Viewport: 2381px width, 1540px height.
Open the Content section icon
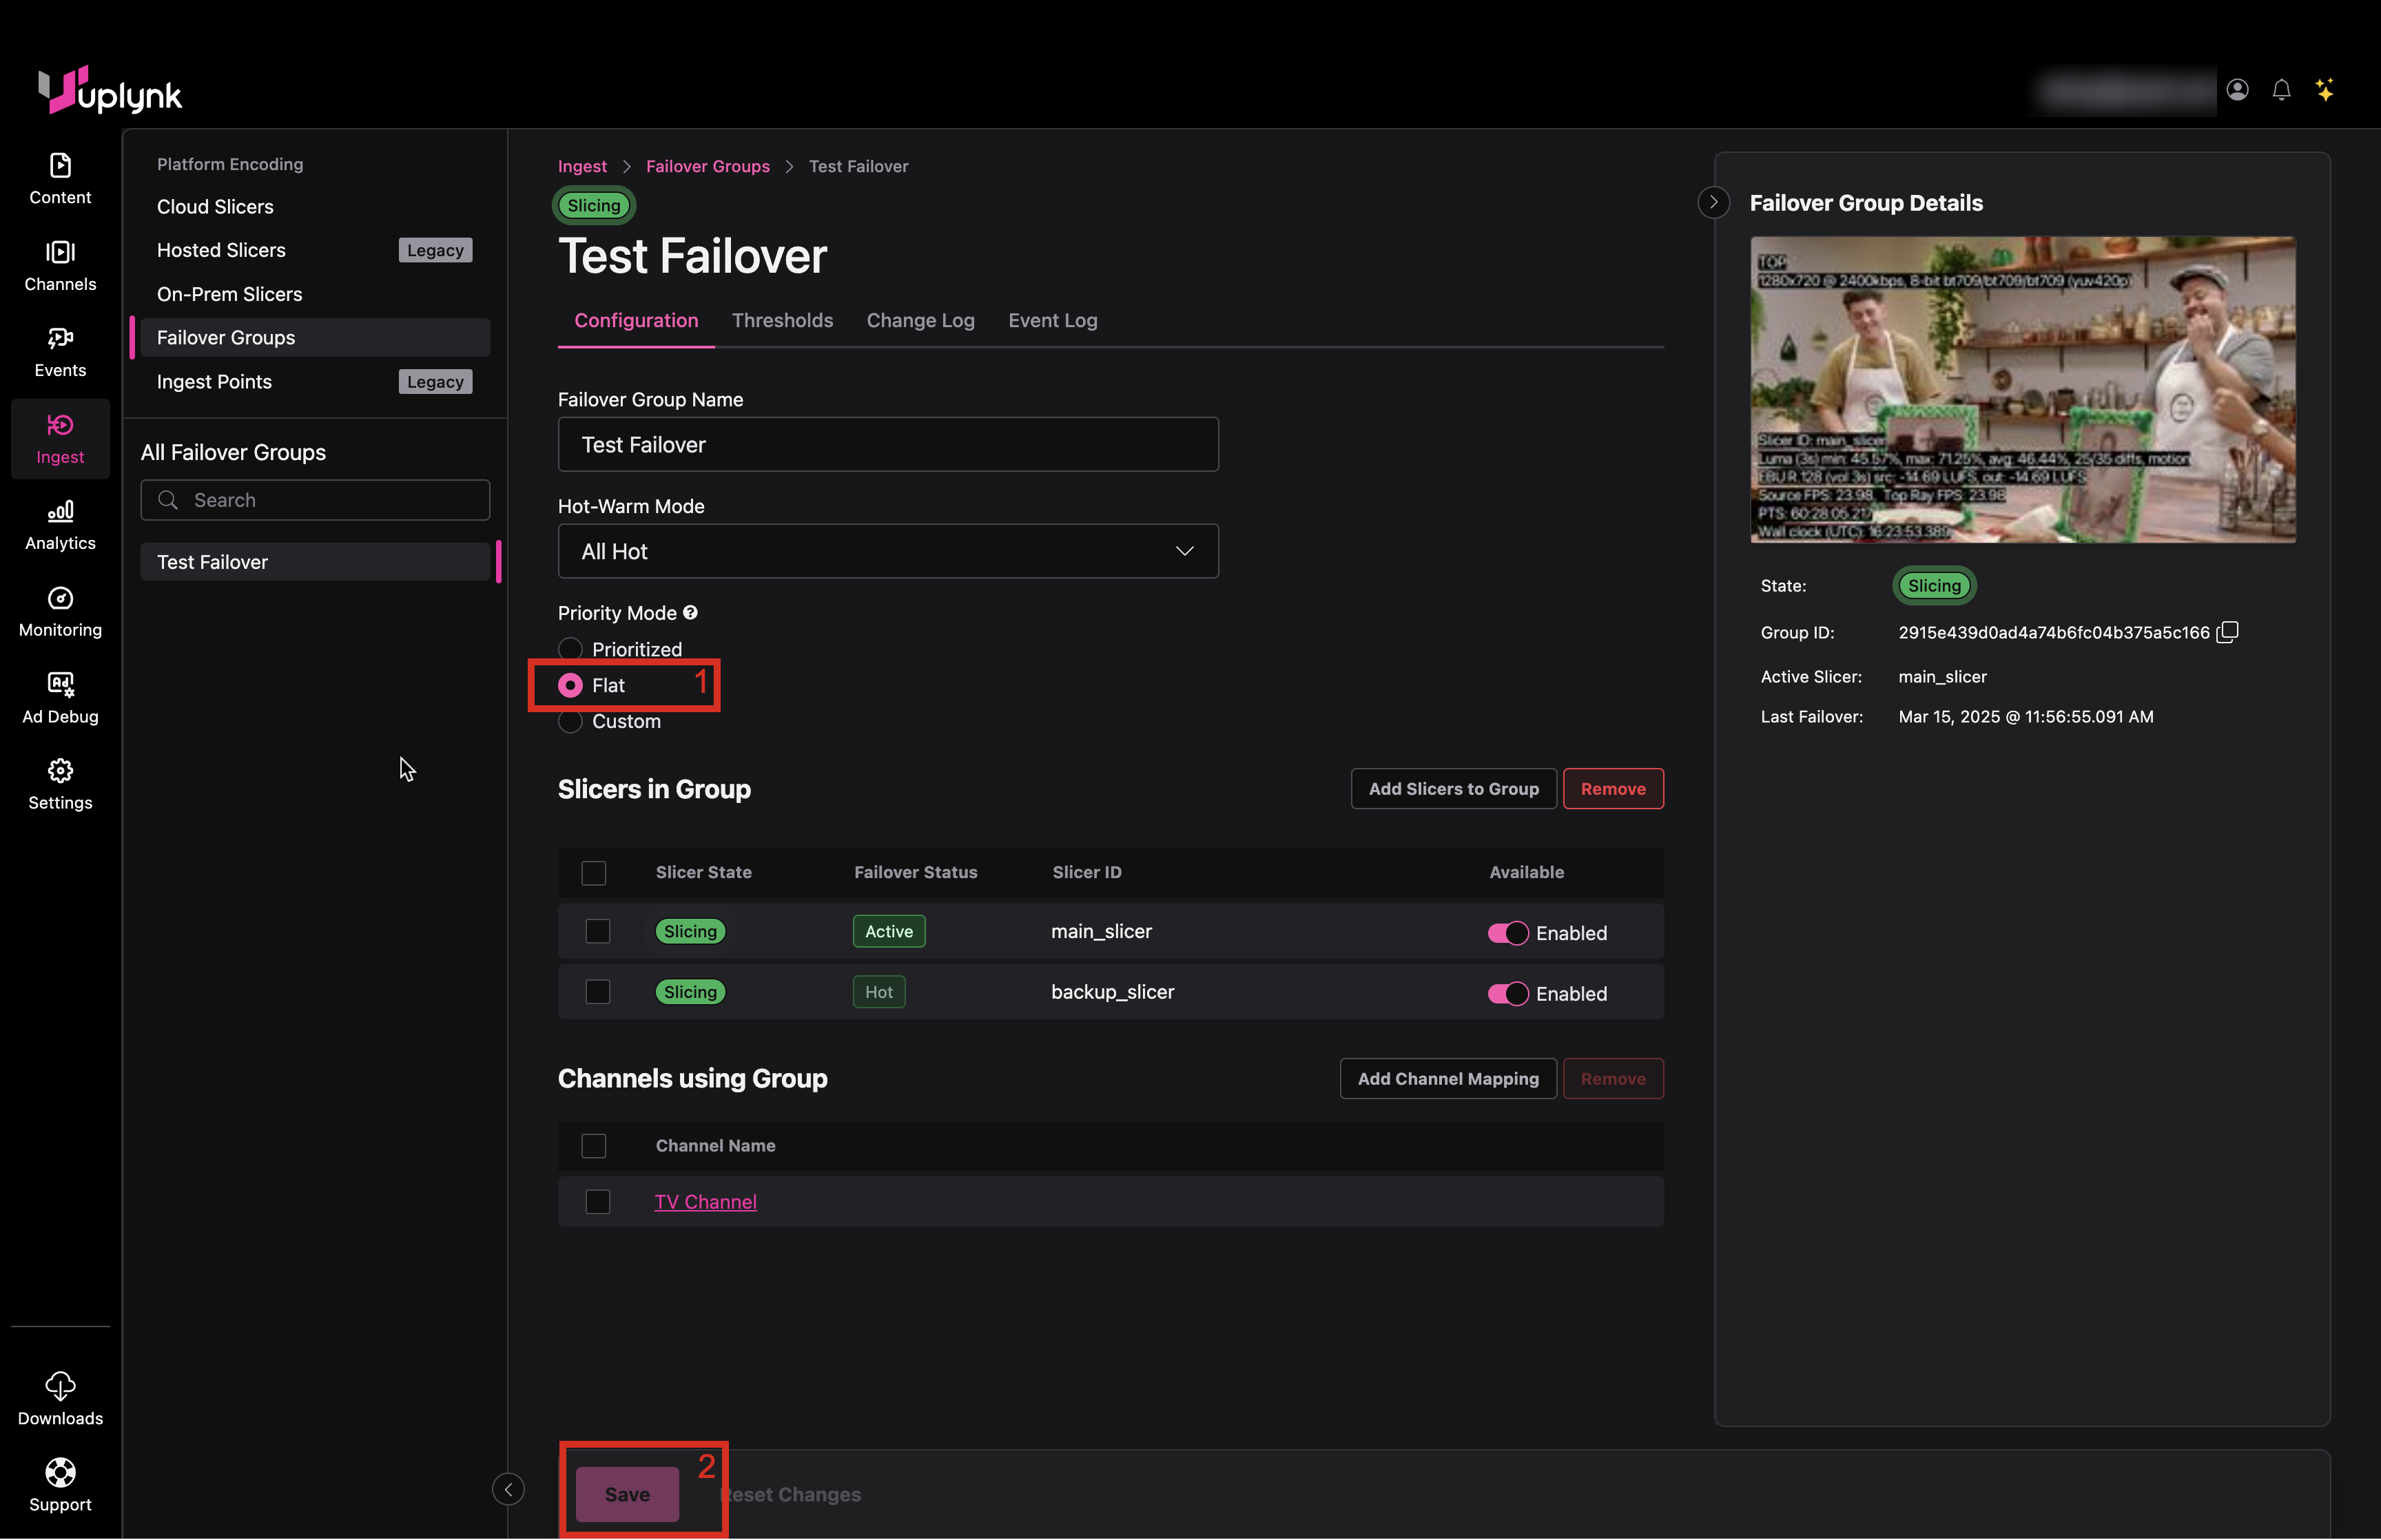pyautogui.click(x=60, y=177)
